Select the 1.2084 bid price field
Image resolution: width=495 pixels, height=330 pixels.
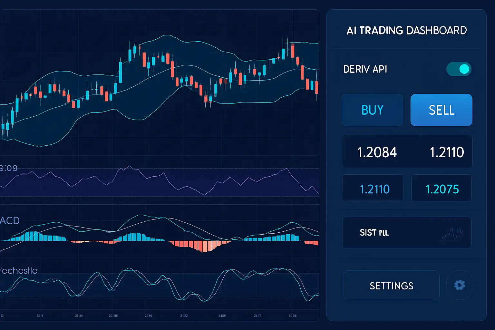[x=377, y=151]
